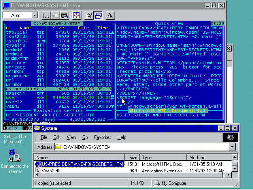Select US-PRESIDENT-AND-FBI-SECRETS.HTM file in Explorer list

point(82,164)
